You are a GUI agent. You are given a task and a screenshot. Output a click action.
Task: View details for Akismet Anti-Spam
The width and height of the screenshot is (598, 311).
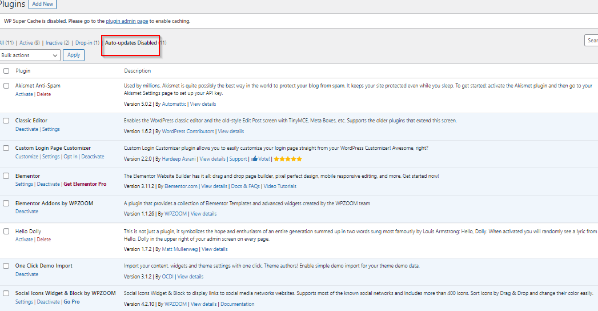pos(203,104)
